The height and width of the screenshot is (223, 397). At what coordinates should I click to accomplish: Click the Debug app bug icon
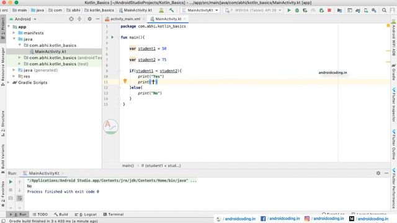[297, 11]
